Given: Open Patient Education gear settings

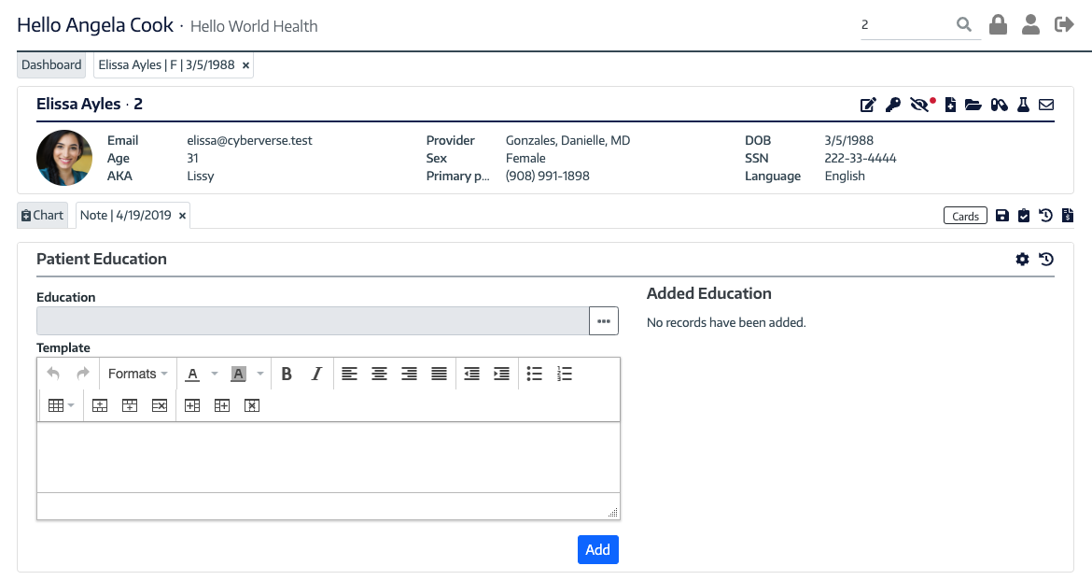Looking at the screenshot, I should click(x=1022, y=260).
